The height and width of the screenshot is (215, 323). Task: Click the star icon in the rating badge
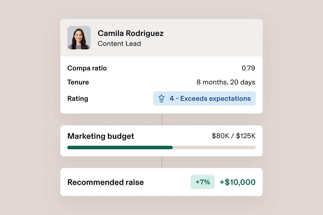[x=161, y=98]
